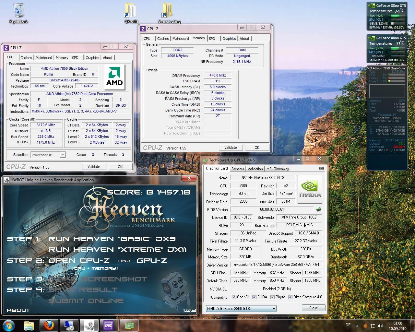415x332 pixels.
Task: Toggle the PhysX checkbox
Action: (272, 297)
